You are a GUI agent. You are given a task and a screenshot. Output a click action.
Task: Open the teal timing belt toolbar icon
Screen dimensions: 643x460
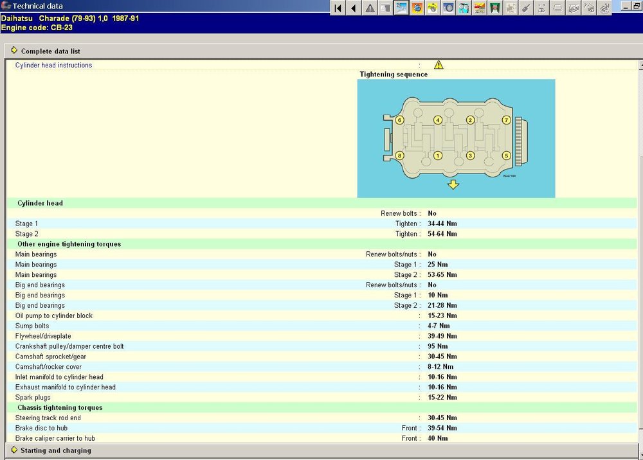pos(464,8)
